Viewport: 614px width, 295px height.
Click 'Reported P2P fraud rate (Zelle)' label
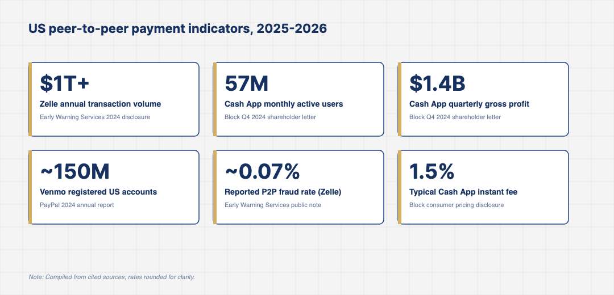pos(283,192)
